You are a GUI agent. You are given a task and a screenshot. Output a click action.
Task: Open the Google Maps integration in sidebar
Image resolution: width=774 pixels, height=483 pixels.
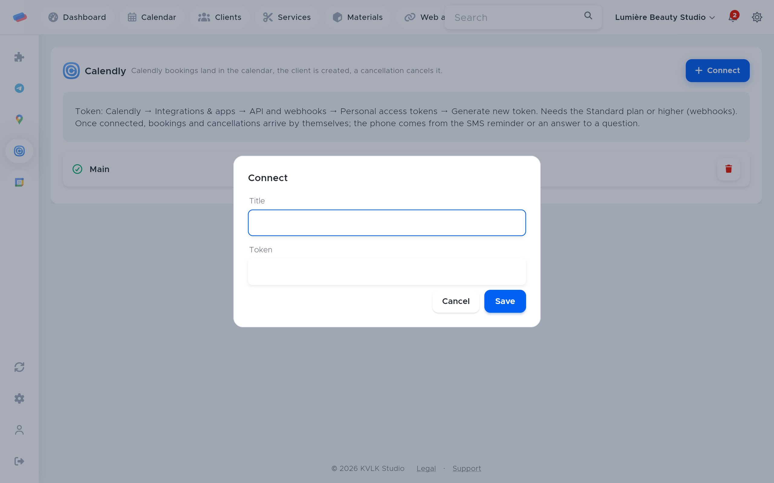click(19, 120)
